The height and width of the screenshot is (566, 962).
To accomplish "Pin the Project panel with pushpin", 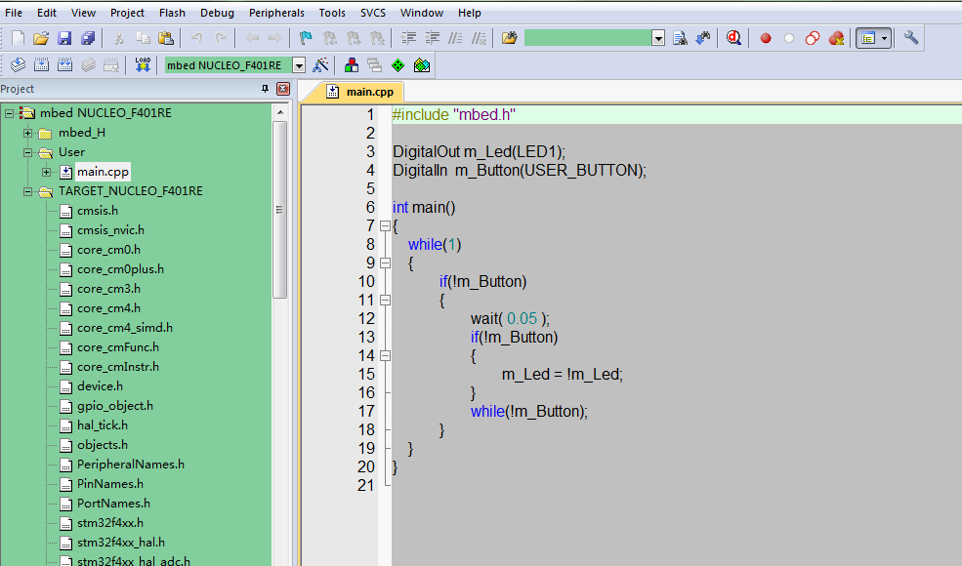I will pyautogui.click(x=265, y=89).
